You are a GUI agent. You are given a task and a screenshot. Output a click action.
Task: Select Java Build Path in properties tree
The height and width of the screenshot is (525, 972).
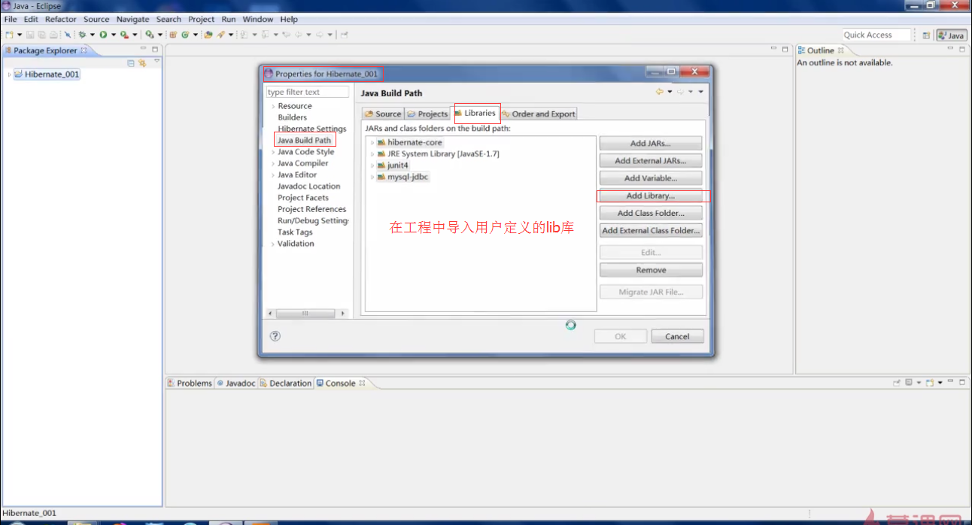click(304, 140)
